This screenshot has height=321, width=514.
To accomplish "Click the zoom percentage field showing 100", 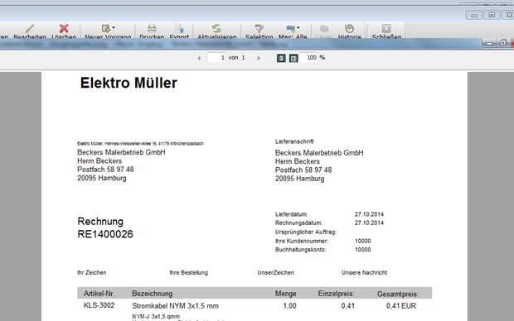I will (308, 58).
